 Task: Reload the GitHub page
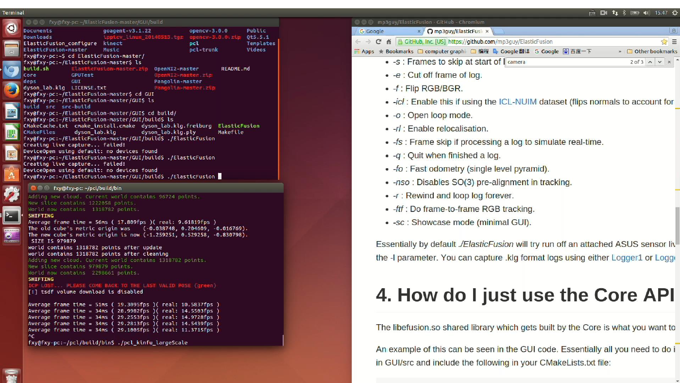pyautogui.click(x=378, y=42)
